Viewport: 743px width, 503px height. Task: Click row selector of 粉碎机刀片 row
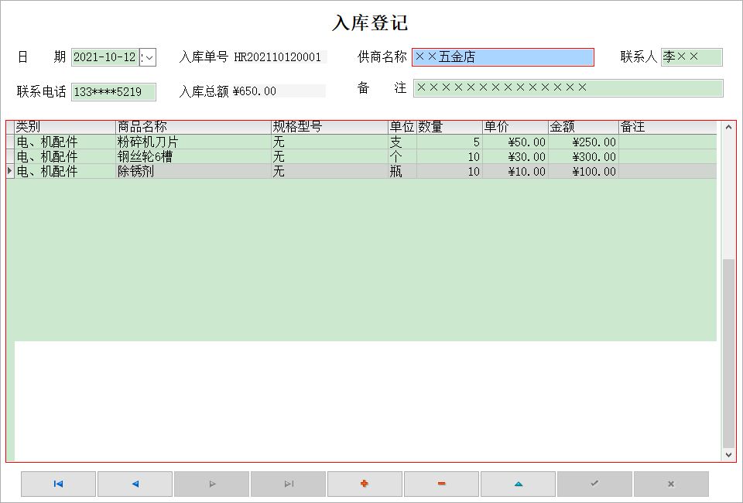tap(10, 142)
